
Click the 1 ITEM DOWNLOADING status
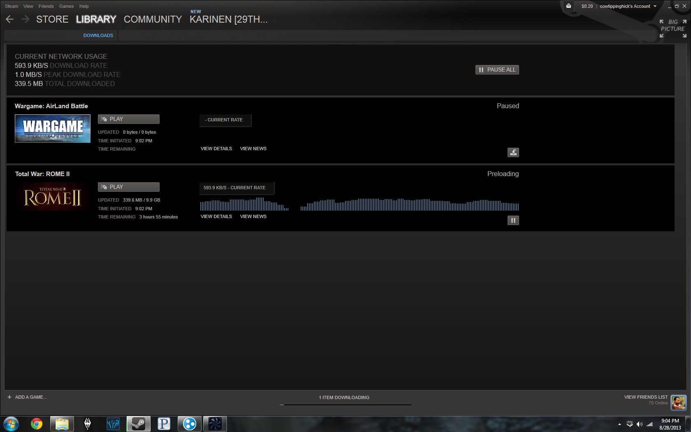[x=344, y=397]
